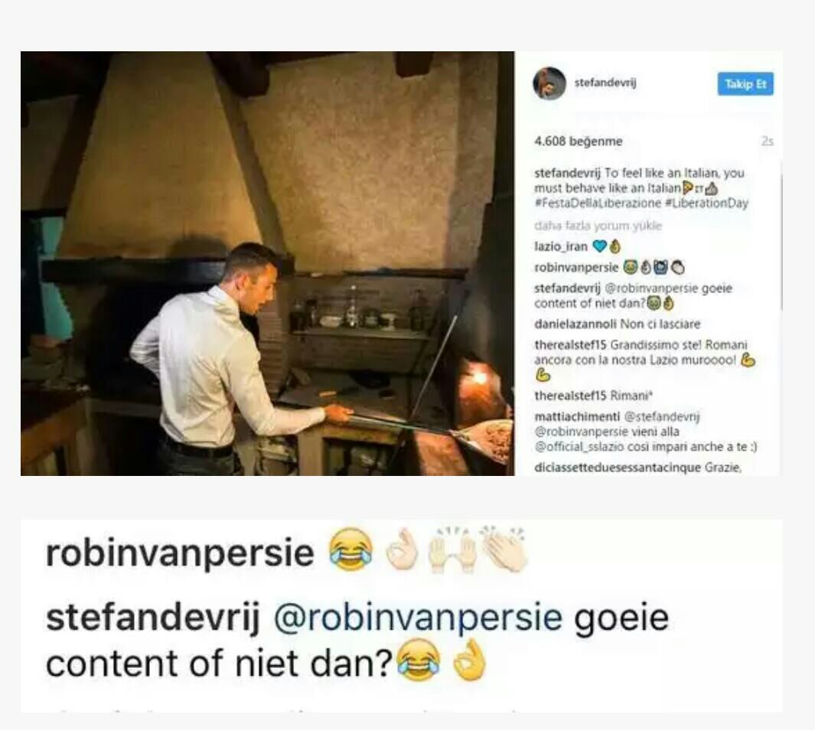View the 4.608 beğenme likes count
This screenshot has height=730, width=815.
(x=578, y=142)
